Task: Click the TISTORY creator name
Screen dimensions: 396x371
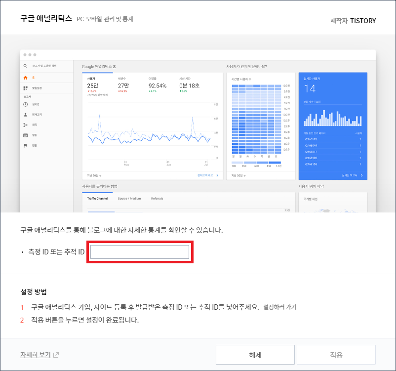Action: tap(363, 21)
